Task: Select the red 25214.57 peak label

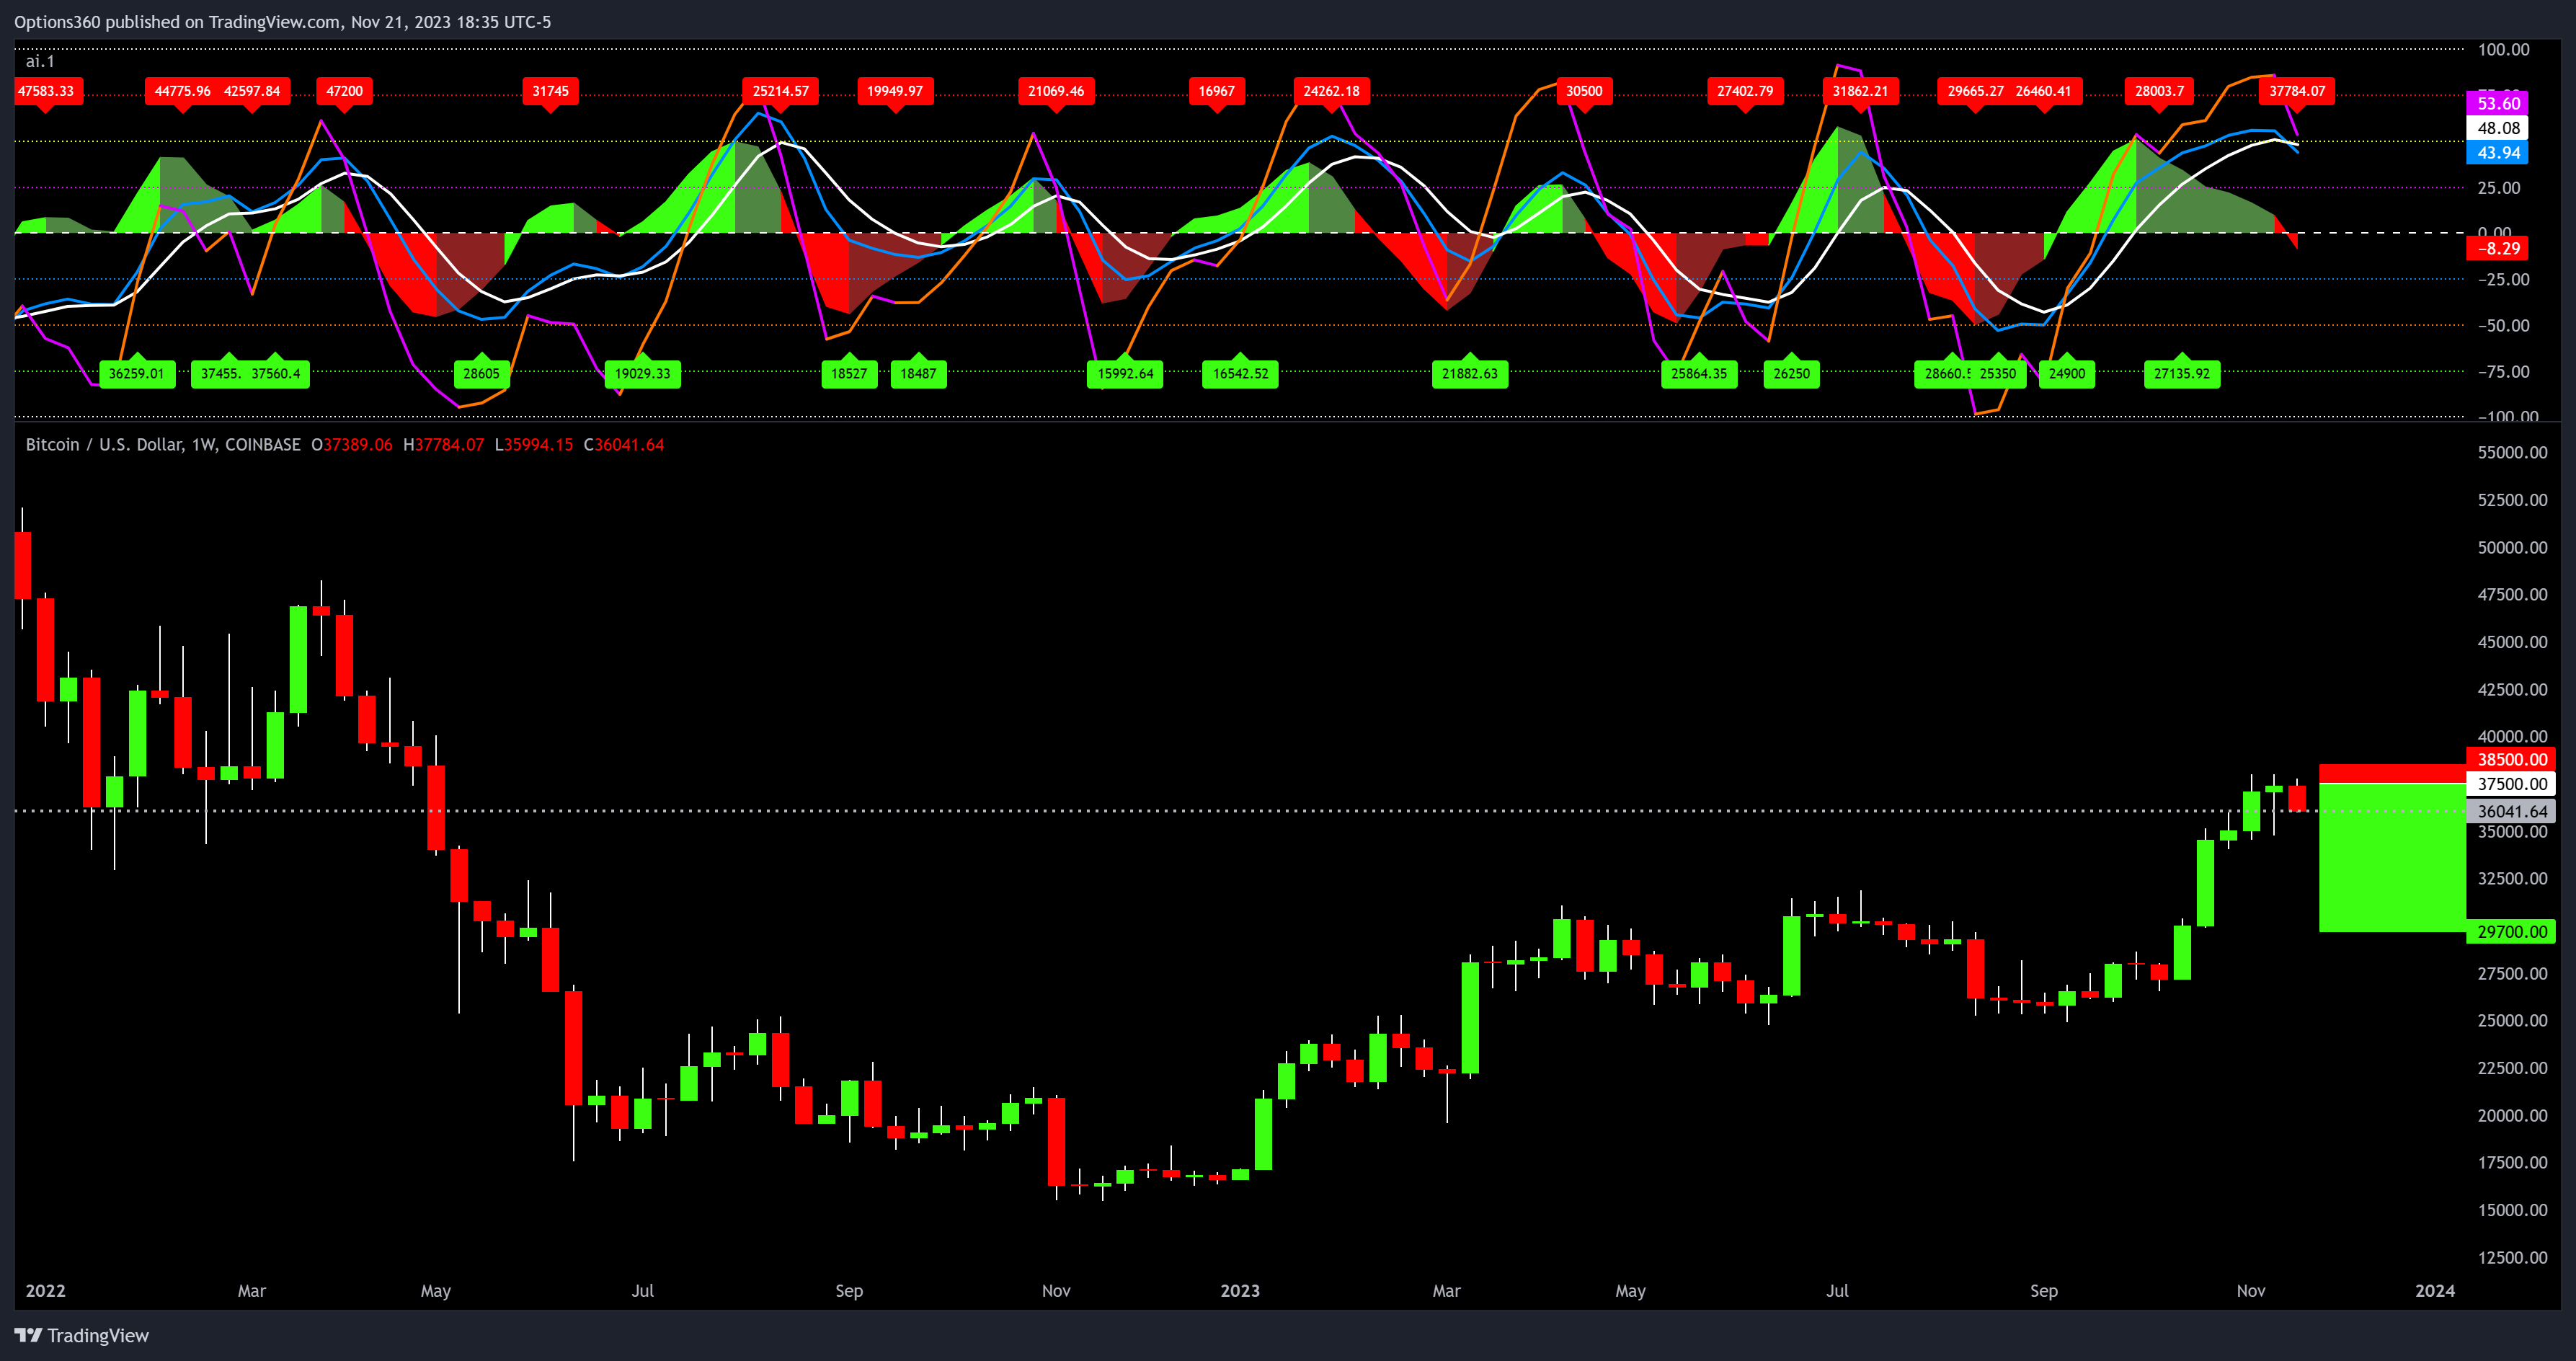Action: [x=780, y=91]
